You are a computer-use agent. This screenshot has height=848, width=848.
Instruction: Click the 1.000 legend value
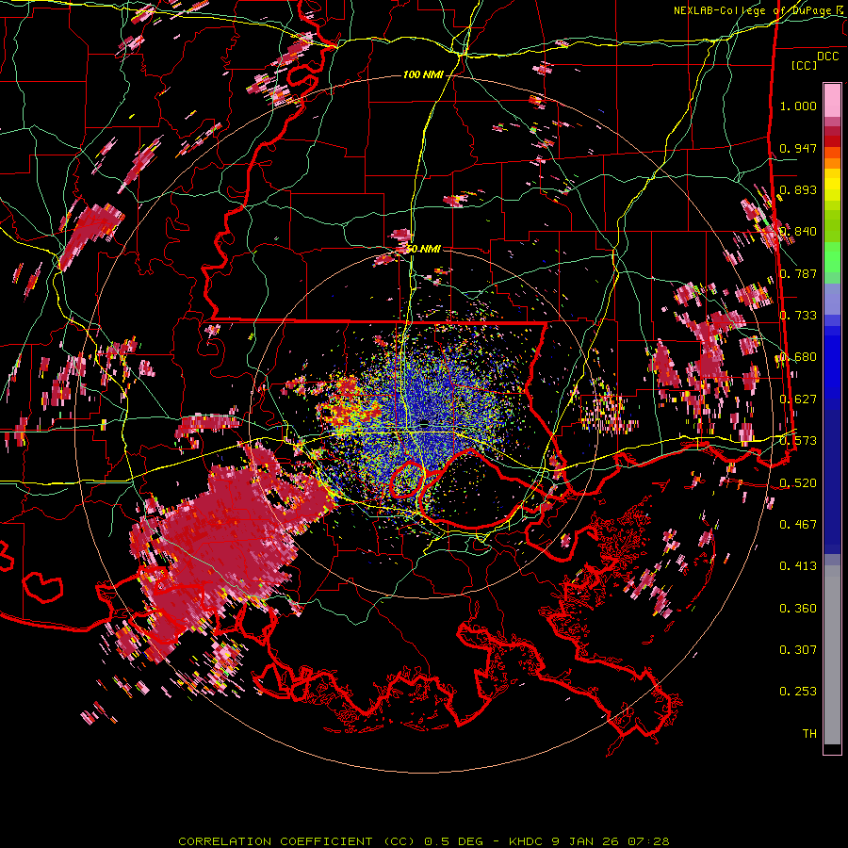coord(798,106)
